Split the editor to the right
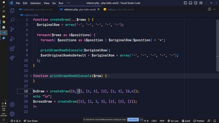The width and height of the screenshot is (219, 123). (209, 9)
